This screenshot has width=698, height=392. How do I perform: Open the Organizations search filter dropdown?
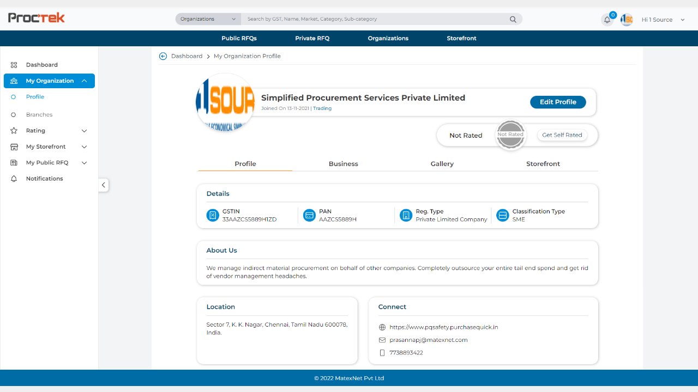208,19
